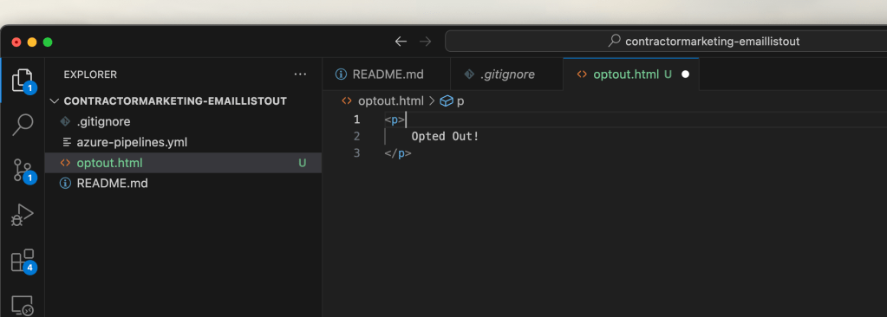Image resolution: width=887 pixels, height=317 pixels.
Task: Click the breadcrumb chevron separator
Action: click(x=432, y=101)
